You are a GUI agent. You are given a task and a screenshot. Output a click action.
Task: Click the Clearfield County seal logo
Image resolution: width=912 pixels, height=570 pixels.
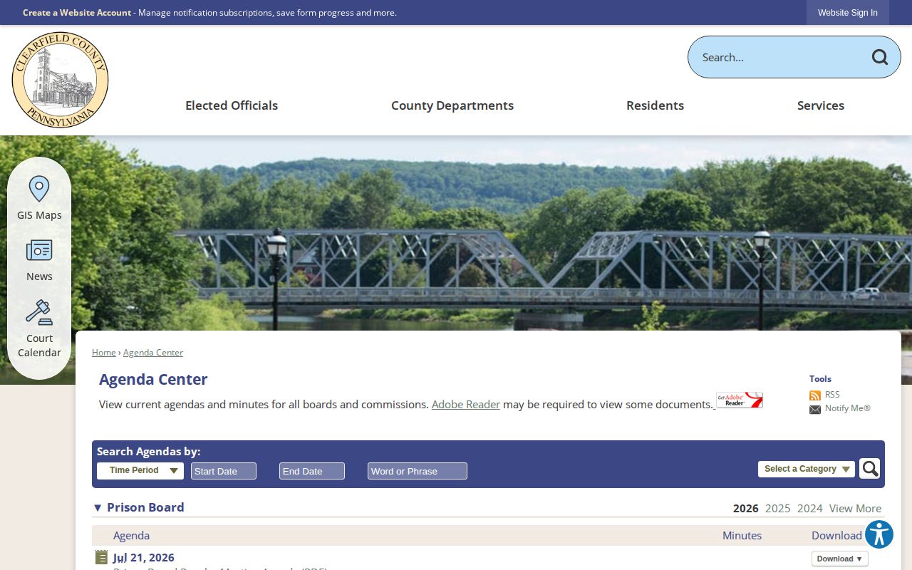[x=60, y=80]
